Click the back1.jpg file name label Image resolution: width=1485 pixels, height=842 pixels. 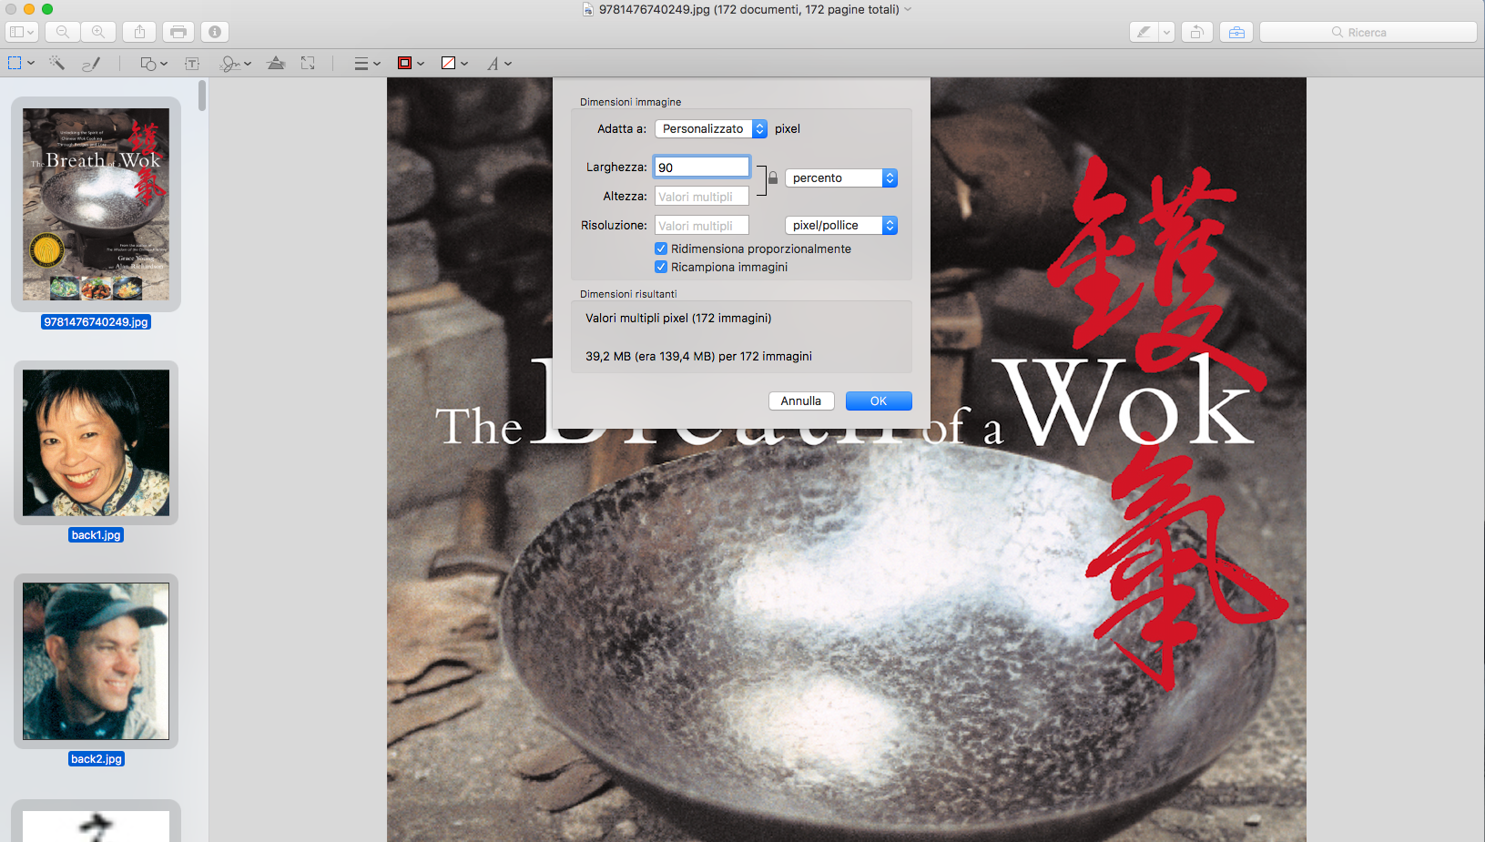tap(96, 535)
